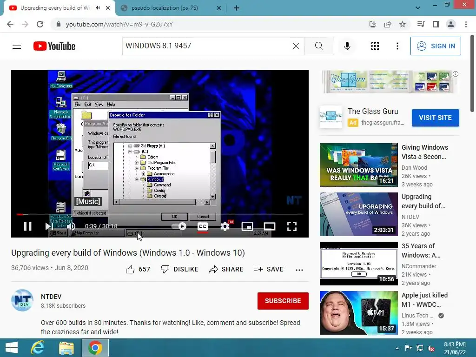Open Windows Start button
Screen dimensions: 476x357
[12, 348]
